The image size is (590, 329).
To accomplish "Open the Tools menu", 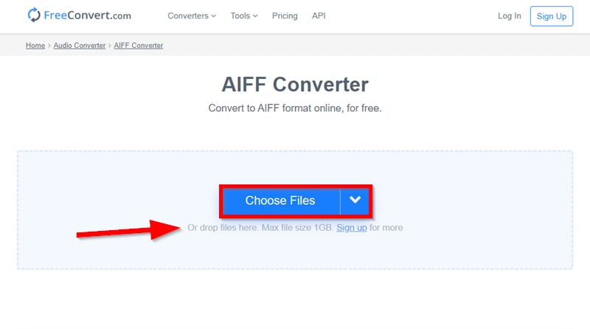I will 240,15.
